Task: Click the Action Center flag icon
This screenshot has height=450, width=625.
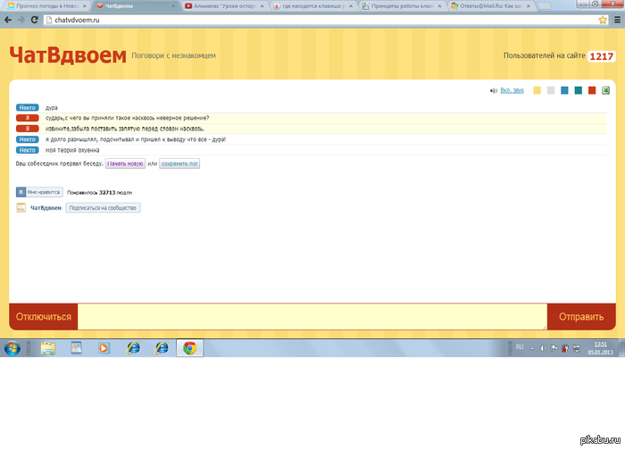Action: tap(554, 348)
